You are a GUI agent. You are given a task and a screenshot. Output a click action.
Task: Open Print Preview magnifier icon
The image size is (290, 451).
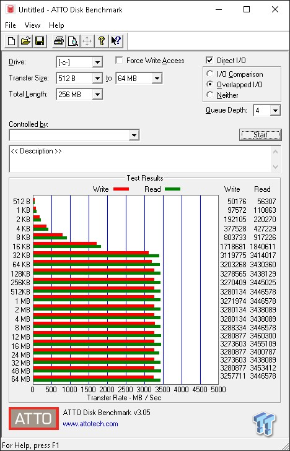click(x=73, y=41)
